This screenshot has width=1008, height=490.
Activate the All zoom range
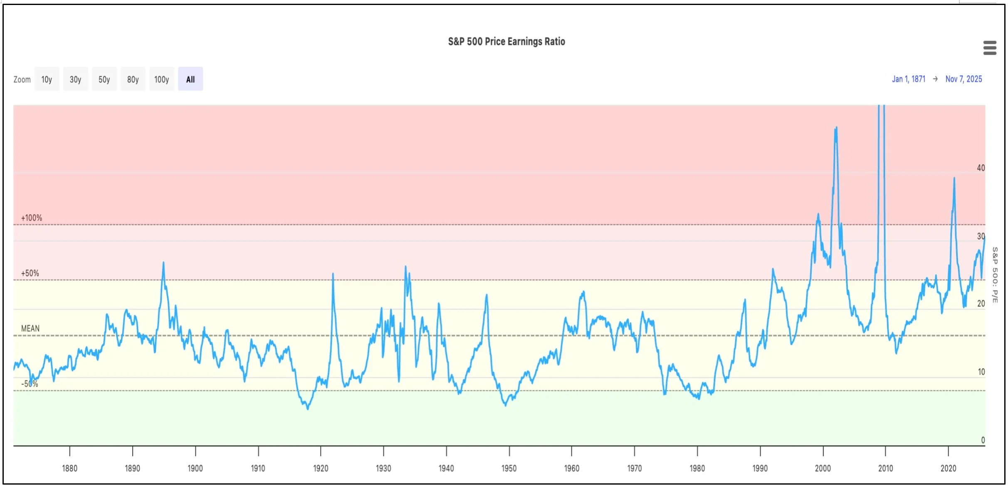(x=190, y=79)
